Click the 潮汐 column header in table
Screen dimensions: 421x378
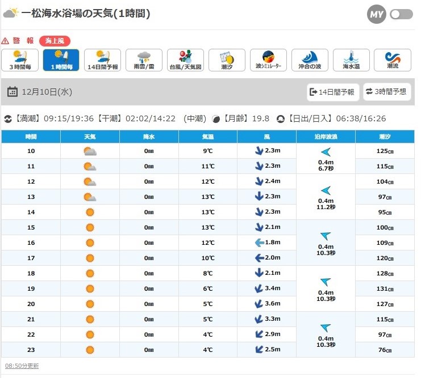(x=385, y=137)
